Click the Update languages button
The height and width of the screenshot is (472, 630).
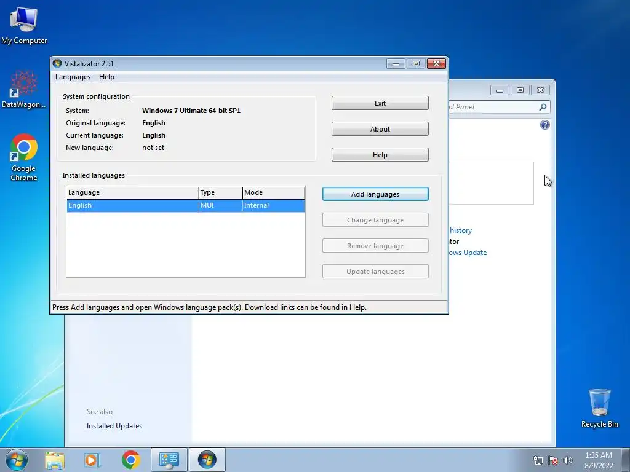pos(375,272)
